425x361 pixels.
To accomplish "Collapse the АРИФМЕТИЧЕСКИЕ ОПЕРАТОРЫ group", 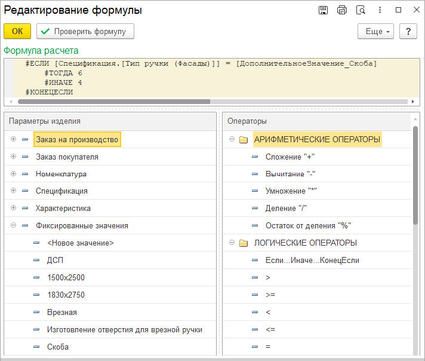I will (x=232, y=139).
